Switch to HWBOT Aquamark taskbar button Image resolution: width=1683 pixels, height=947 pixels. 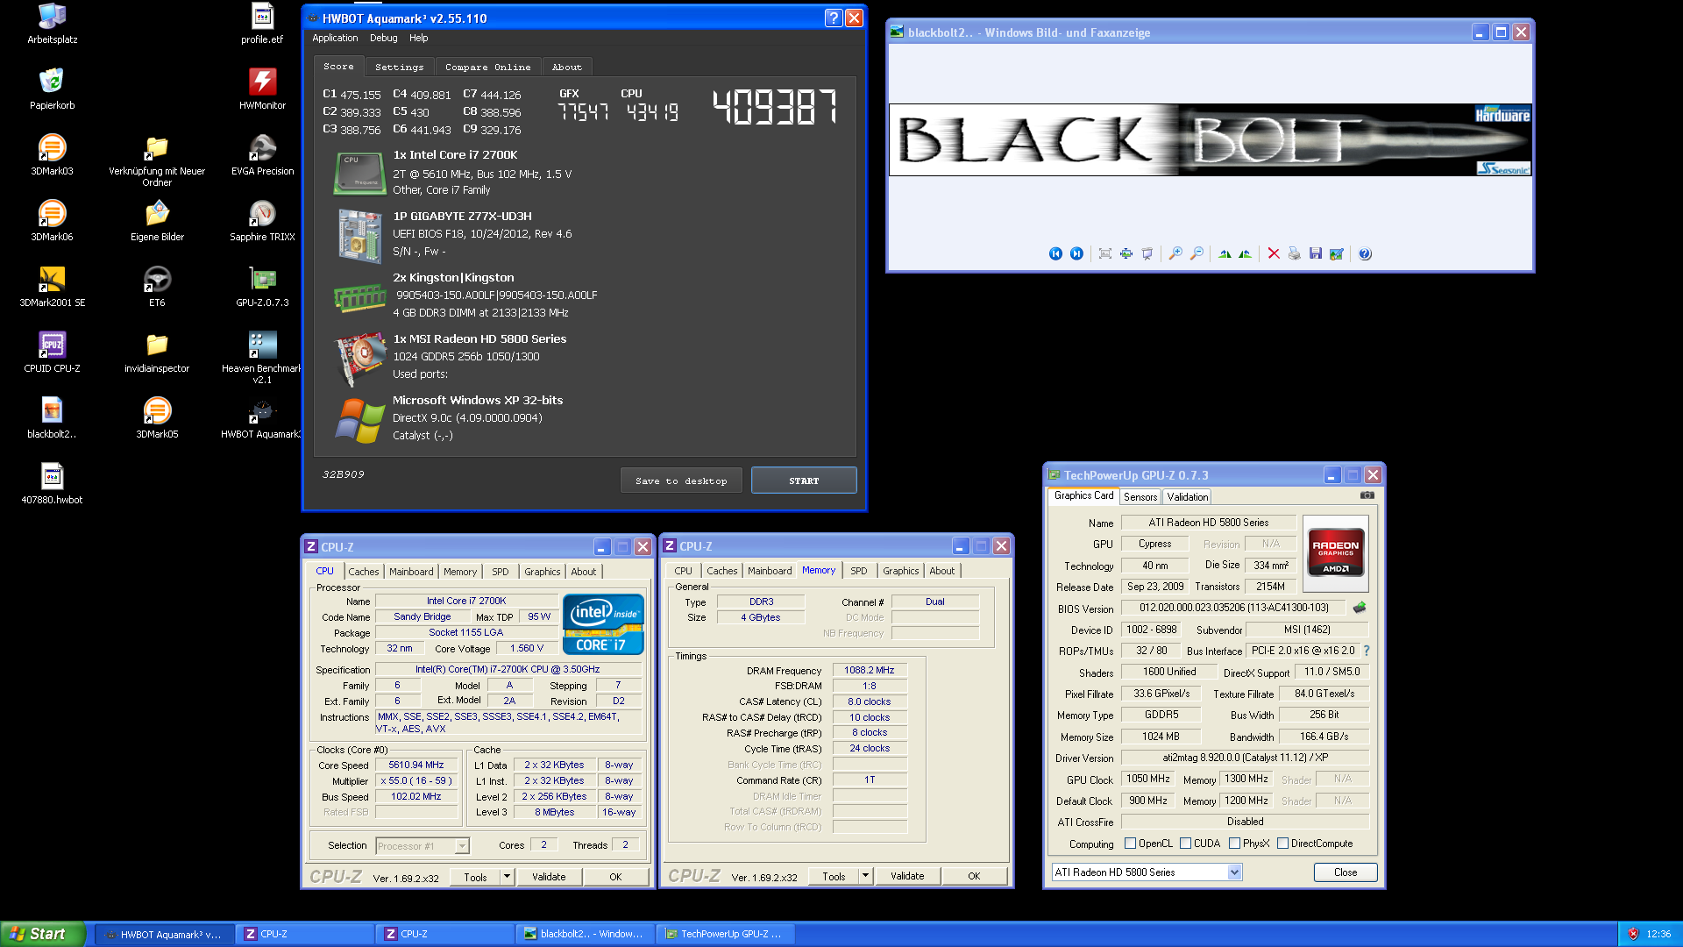[164, 934]
